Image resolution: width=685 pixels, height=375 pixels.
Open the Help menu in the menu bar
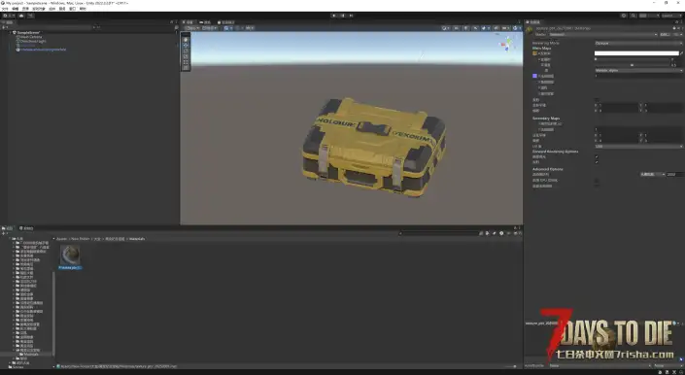tap(83, 9)
